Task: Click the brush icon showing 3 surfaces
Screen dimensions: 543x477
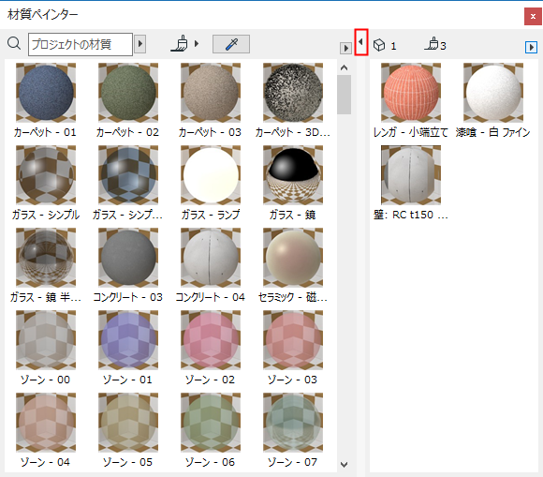Action: pos(432,44)
